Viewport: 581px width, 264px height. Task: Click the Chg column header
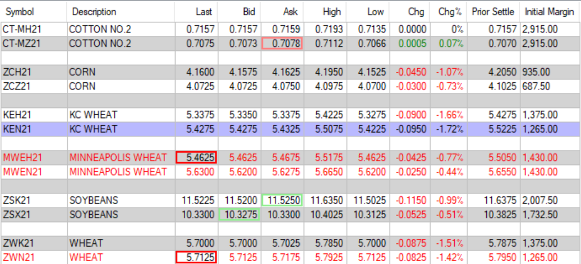click(x=409, y=12)
